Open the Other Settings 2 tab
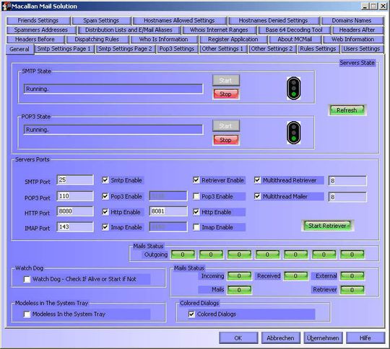 [x=272, y=49]
